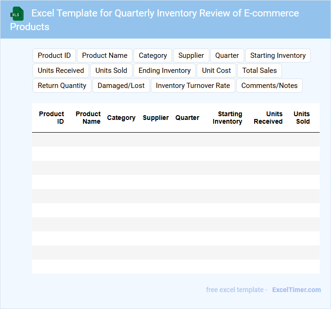
Task: Open the ExcelTimer.com link
Action: tap(296, 290)
